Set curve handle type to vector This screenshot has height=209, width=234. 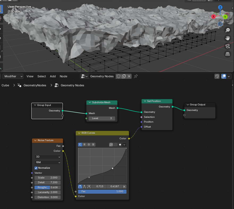tap(84, 186)
